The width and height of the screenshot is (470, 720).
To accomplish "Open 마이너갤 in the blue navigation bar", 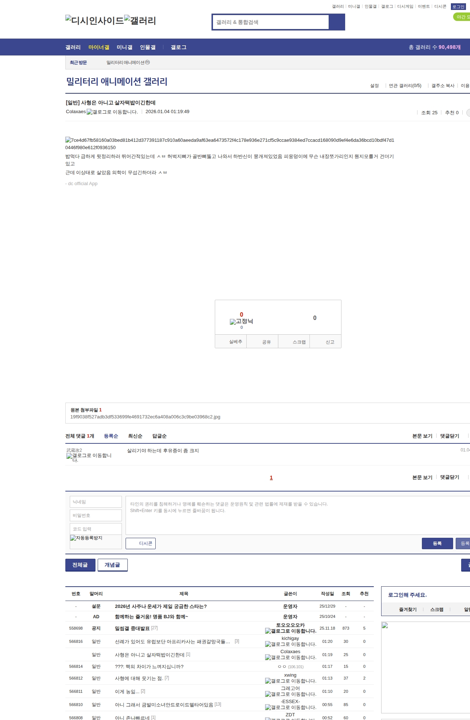I will pos(99,47).
